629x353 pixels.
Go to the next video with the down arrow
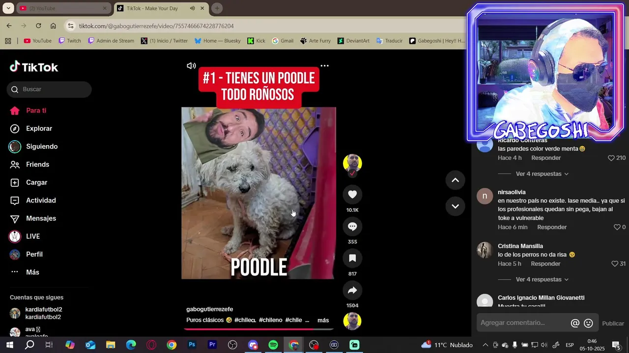[455, 206]
